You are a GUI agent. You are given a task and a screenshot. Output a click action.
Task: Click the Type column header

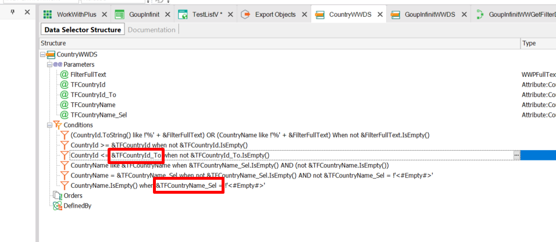coord(538,43)
